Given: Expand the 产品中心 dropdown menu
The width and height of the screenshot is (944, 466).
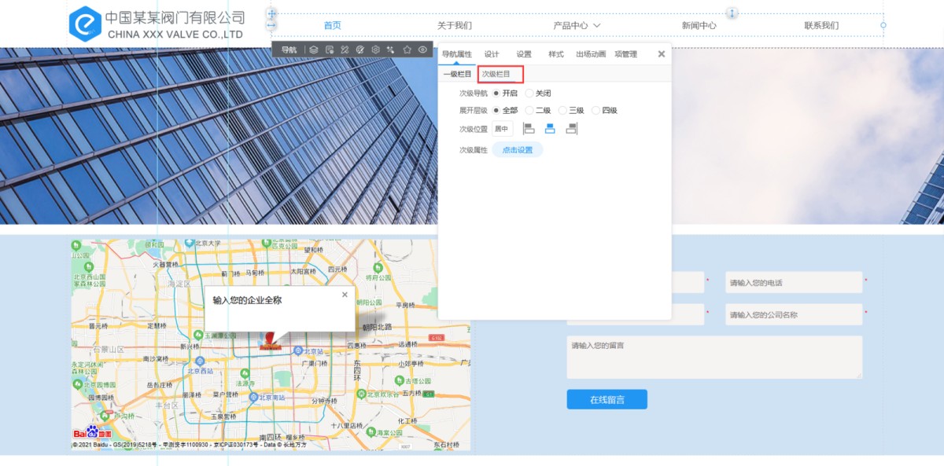Looking at the screenshot, I should coord(577,25).
